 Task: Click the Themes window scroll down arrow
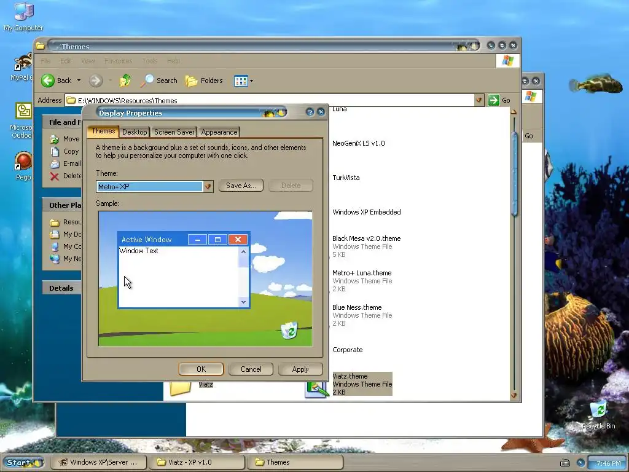[514, 396]
